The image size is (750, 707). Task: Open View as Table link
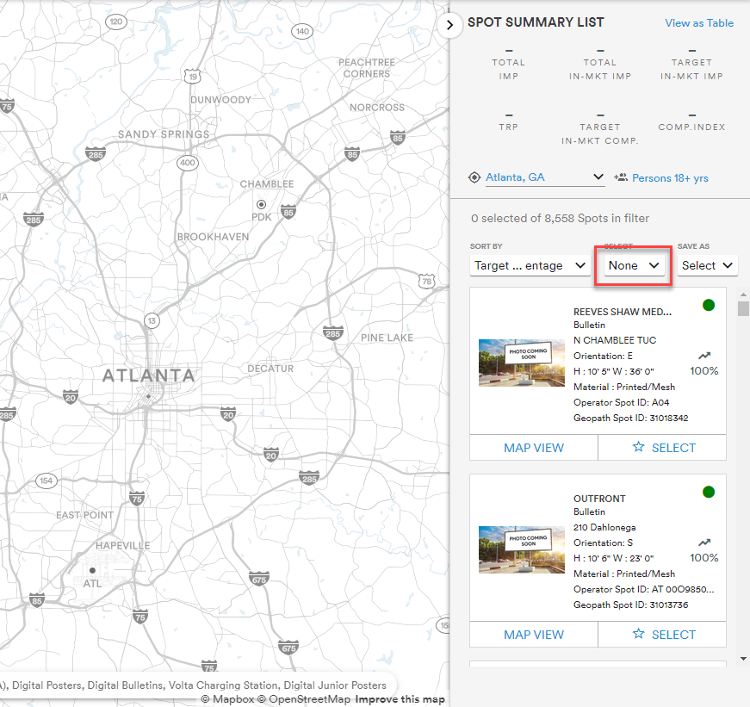(699, 23)
